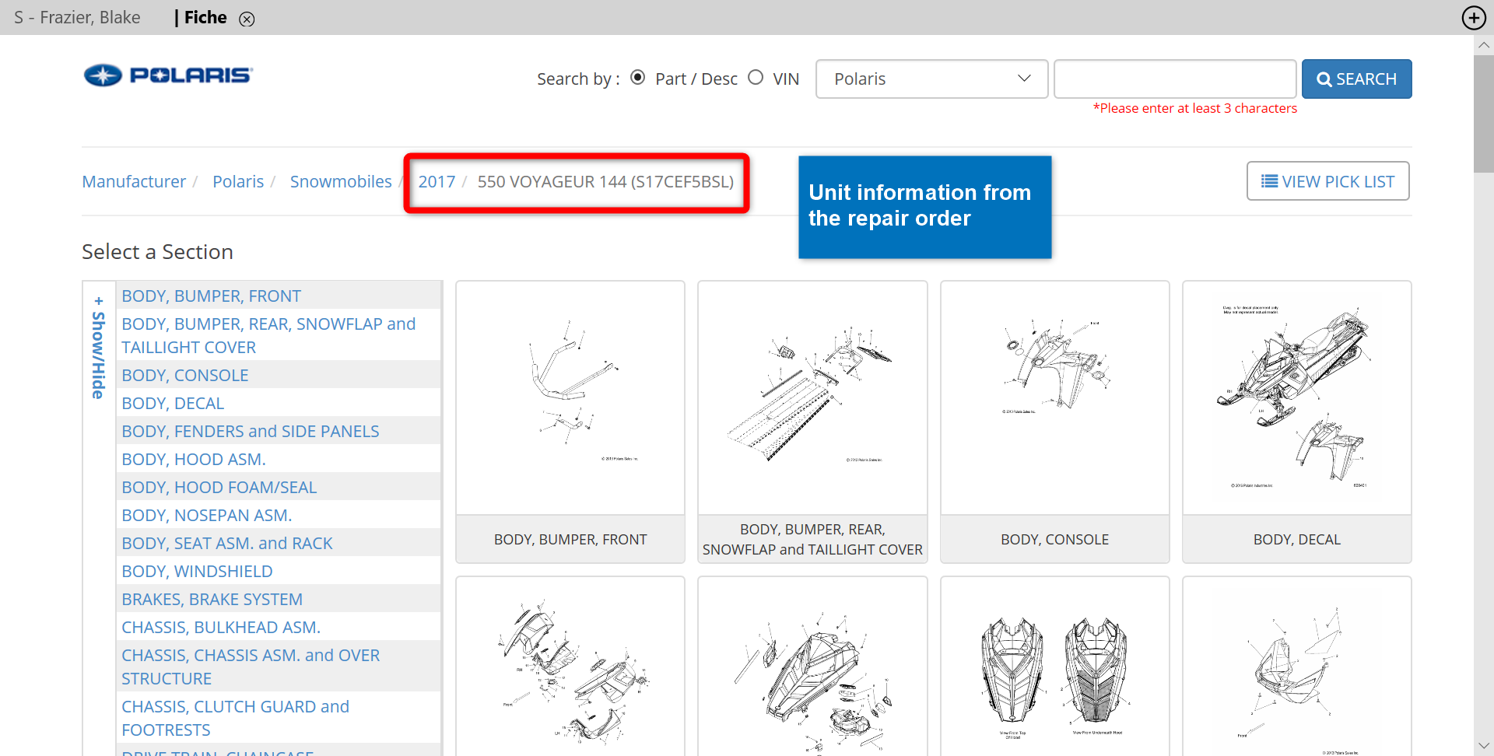
Task: Open CHASSIS, CHASSIS ASM. and OVER STRUCTURE entry
Action: coord(251,667)
